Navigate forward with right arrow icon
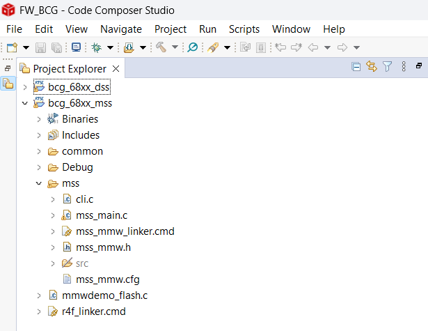This screenshot has width=428, height=331. [x=342, y=47]
